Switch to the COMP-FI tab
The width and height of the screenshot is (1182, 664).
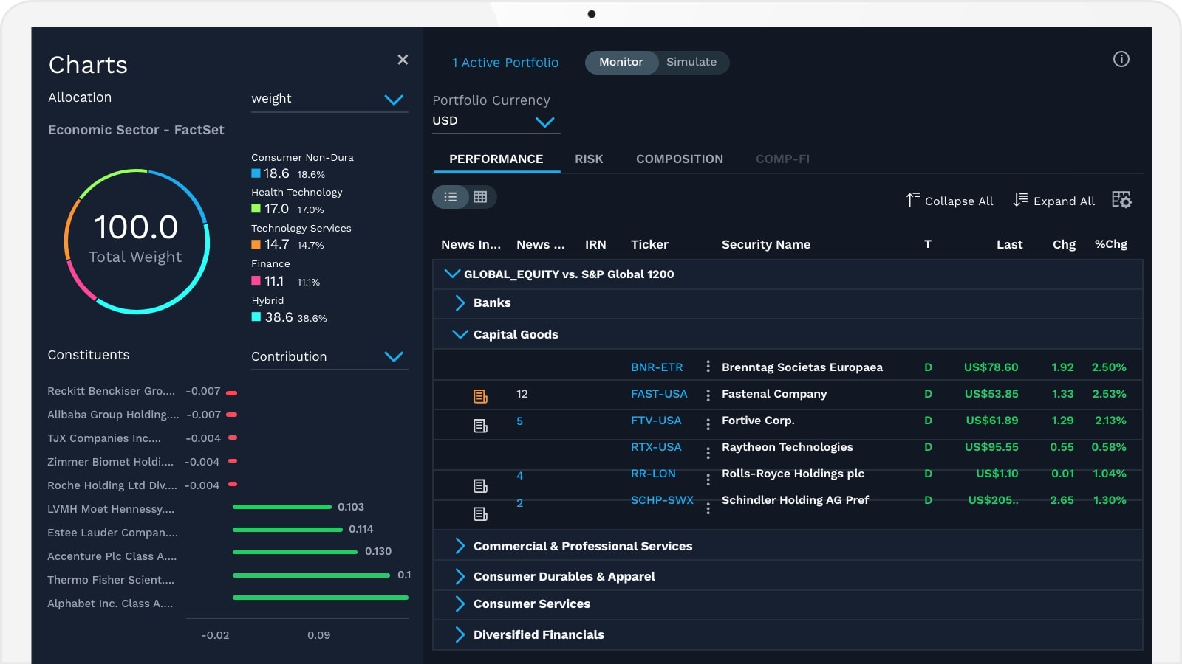point(782,159)
